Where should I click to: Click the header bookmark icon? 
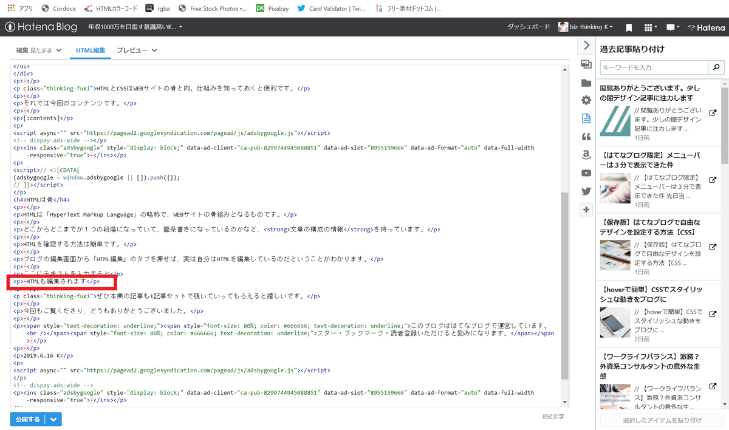pyautogui.click(x=629, y=27)
